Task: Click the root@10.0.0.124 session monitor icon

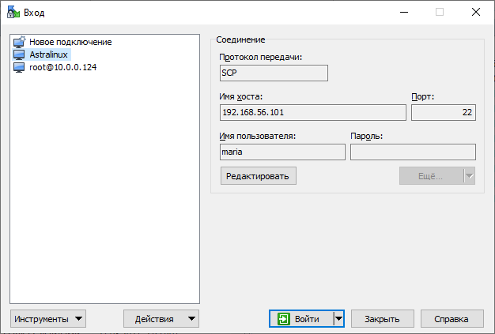Action: 20,68
